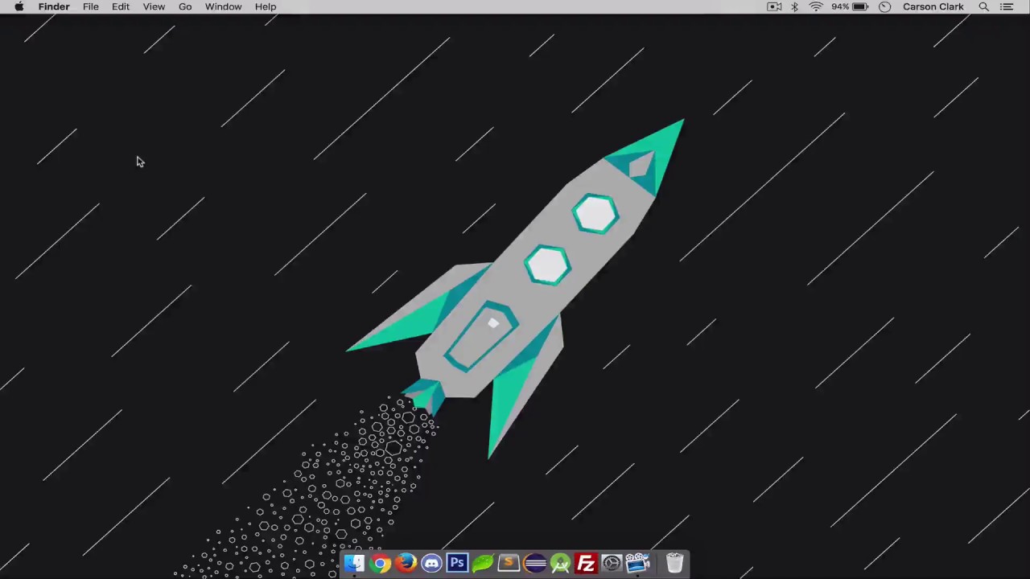Launch Photoshop from the Dock

point(457,563)
